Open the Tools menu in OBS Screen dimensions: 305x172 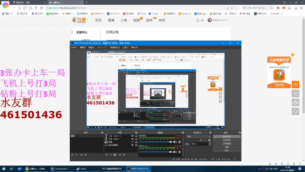click(125, 47)
